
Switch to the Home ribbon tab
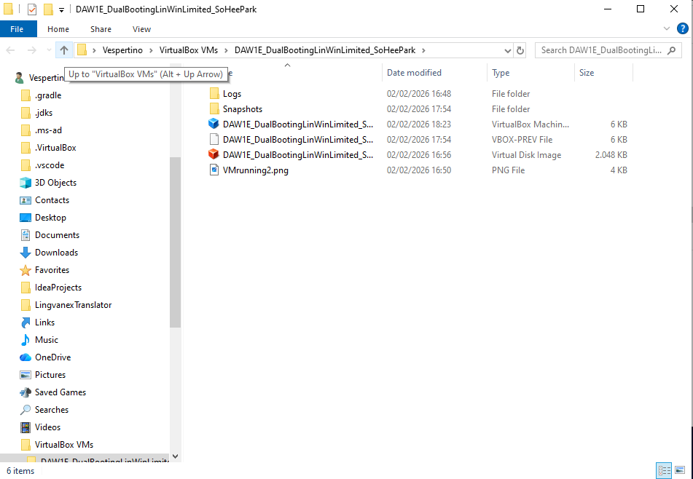pyautogui.click(x=58, y=29)
